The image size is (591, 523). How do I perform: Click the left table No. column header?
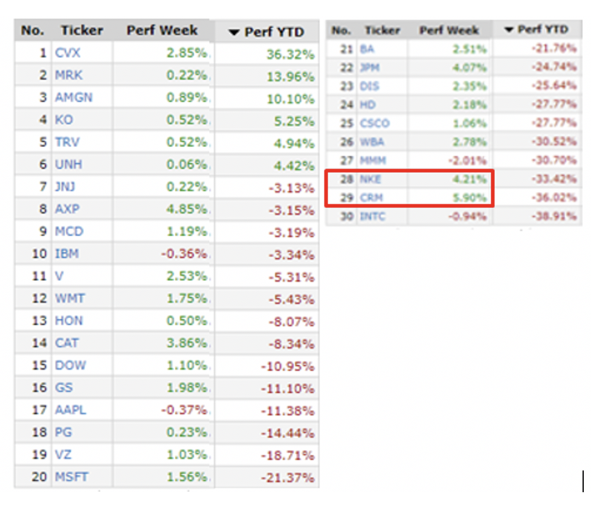point(33,30)
